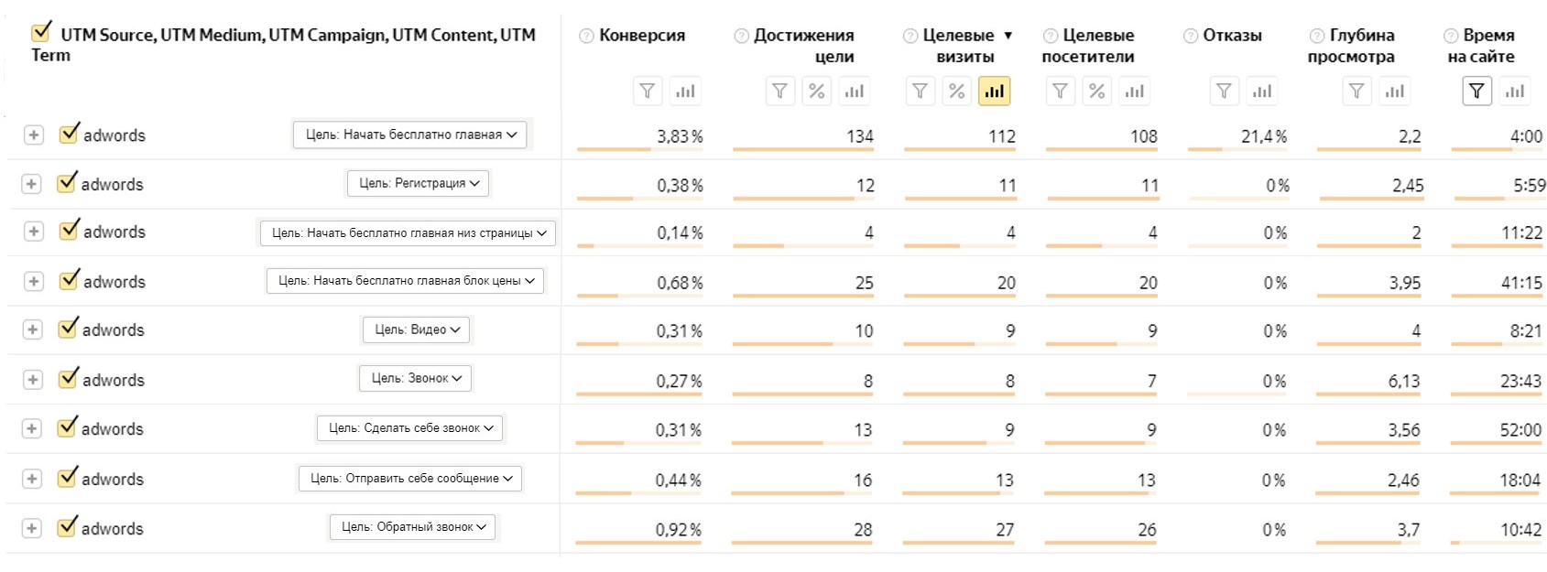Open the Цель: Обратный звонок dropdown
The height and width of the screenshot is (572, 1547).
click(413, 527)
